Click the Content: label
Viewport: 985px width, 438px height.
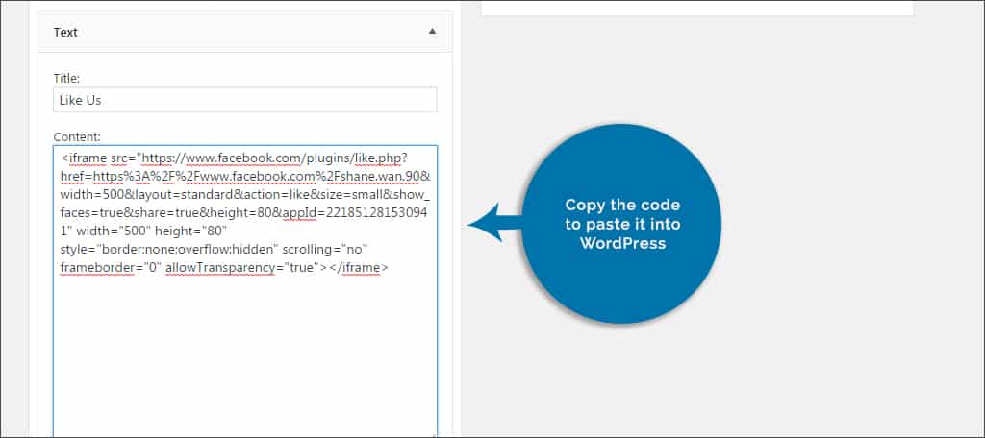[77, 137]
